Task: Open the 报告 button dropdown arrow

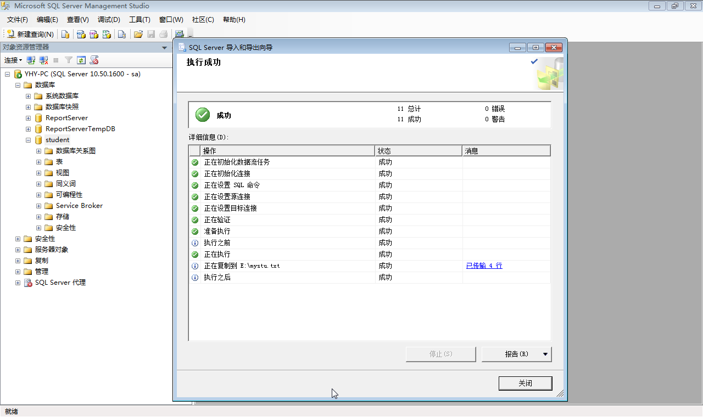Action: coord(545,354)
